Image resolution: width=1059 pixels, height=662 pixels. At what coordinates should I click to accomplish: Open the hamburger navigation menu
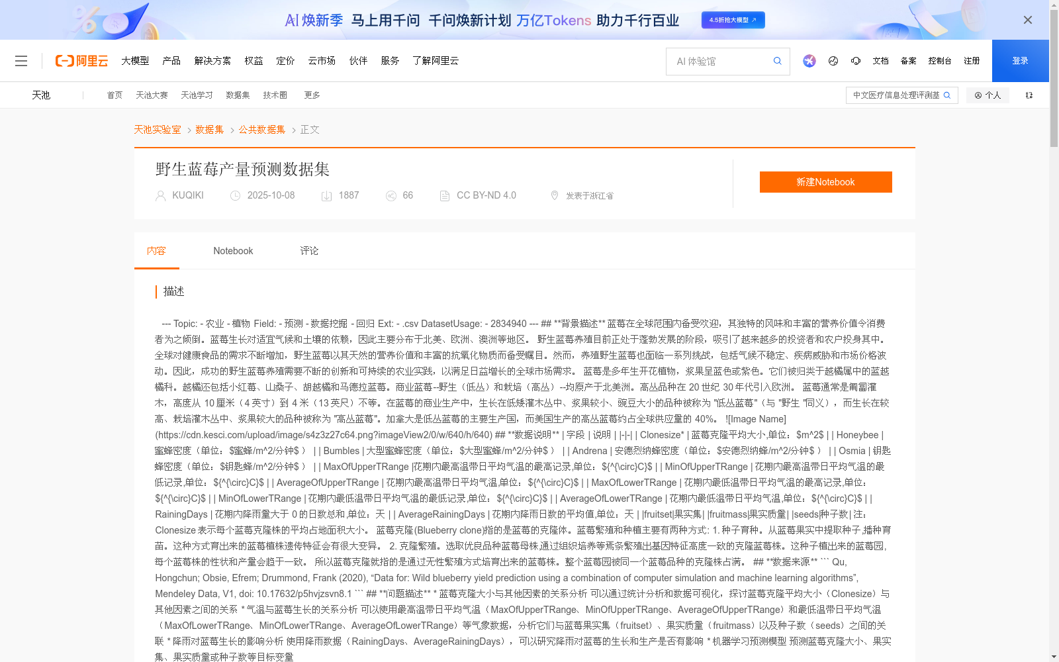[x=21, y=61]
